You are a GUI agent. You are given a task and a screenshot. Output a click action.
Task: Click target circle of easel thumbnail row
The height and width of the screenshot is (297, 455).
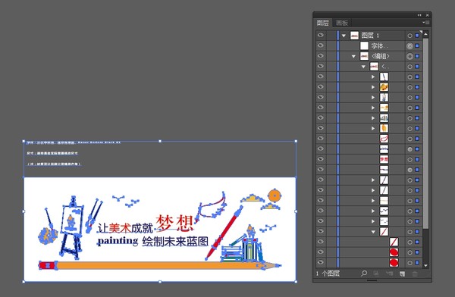tap(409, 98)
